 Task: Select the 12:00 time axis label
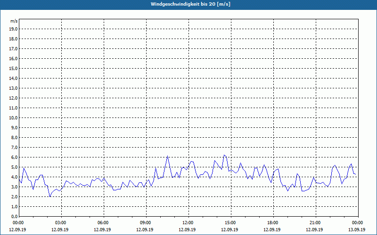(188, 223)
